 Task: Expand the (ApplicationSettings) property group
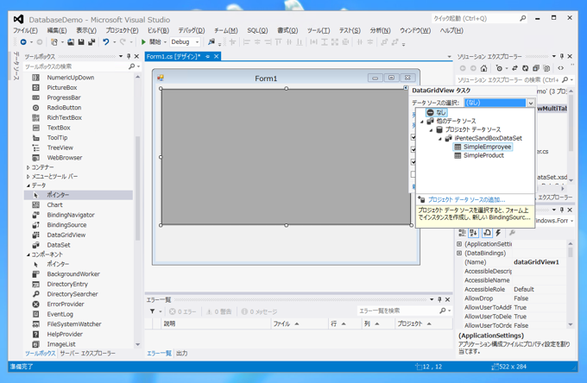click(x=459, y=244)
